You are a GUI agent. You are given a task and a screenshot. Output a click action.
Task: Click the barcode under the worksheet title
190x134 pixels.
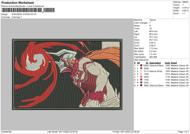[x=28, y=10]
